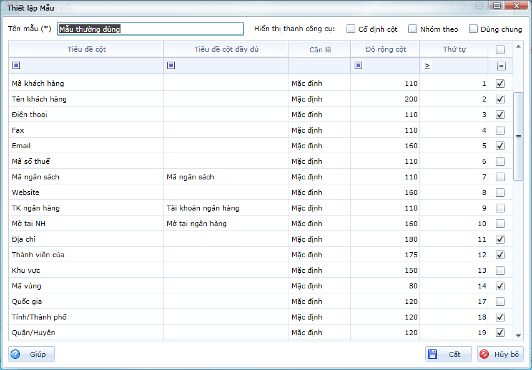Click the filter icon under Tiêu đề cột

click(16, 65)
